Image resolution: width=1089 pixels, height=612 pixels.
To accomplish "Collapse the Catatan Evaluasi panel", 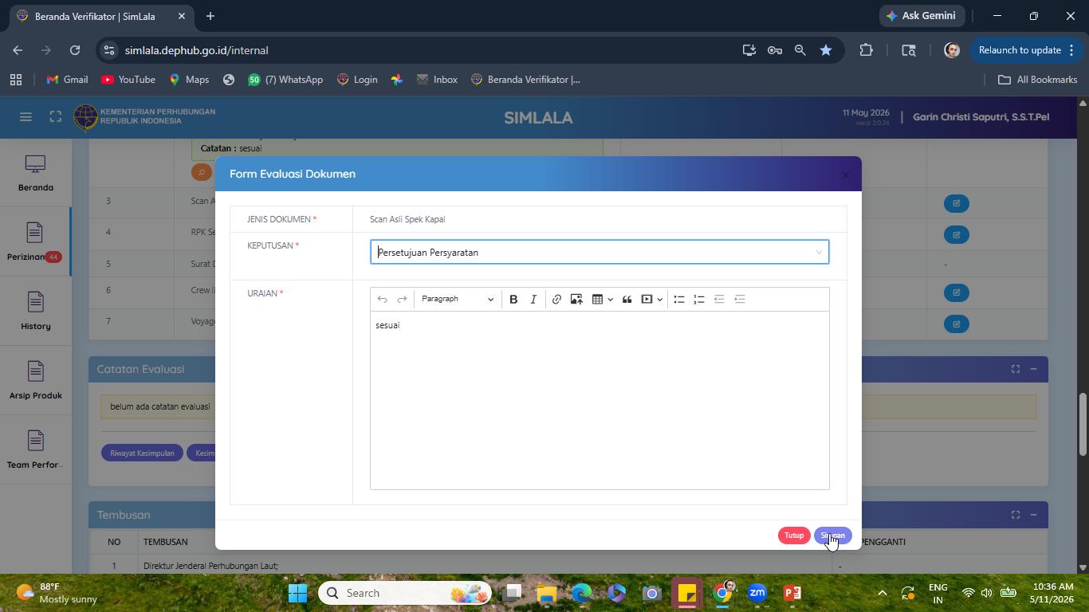I will pyautogui.click(x=1033, y=369).
